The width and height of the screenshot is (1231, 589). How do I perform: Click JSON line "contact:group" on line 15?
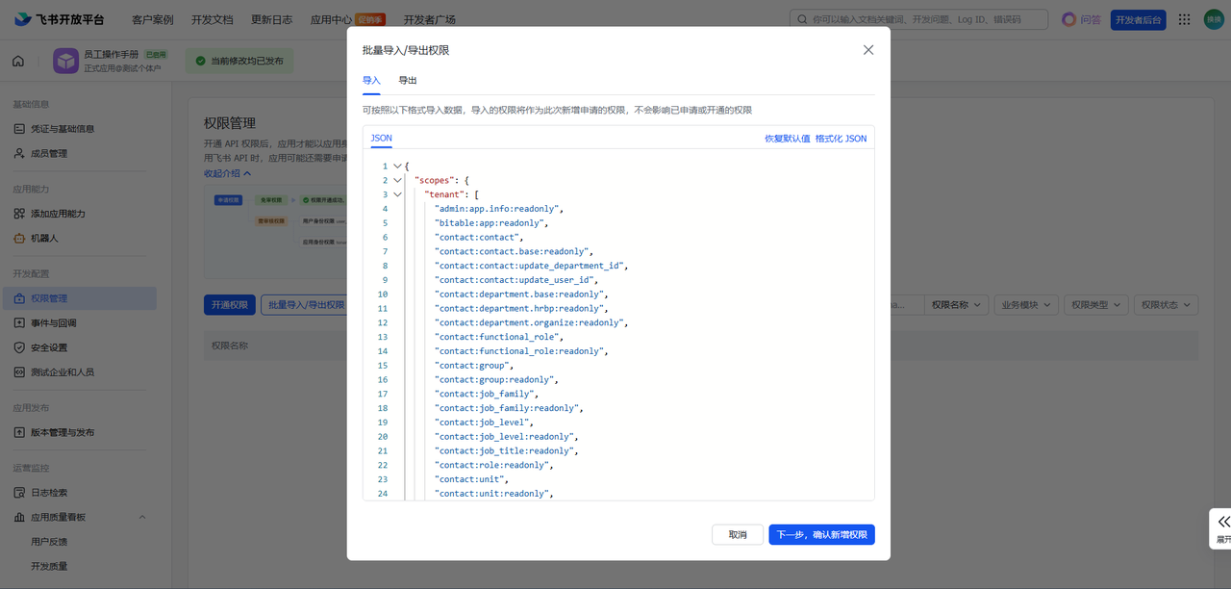tap(473, 366)
